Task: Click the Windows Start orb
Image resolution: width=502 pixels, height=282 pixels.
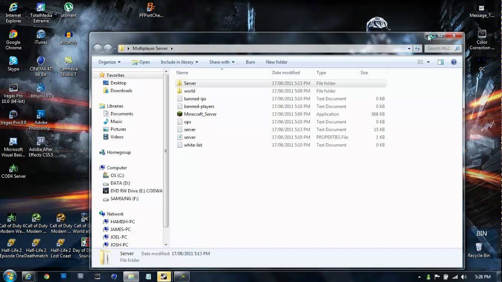Action: [x=9, y=275]
